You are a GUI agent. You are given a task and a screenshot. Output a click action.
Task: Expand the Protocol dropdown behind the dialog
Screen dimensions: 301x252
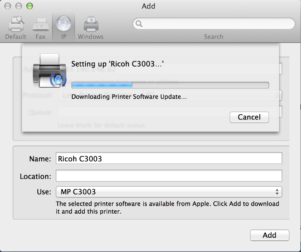[280, 95]
